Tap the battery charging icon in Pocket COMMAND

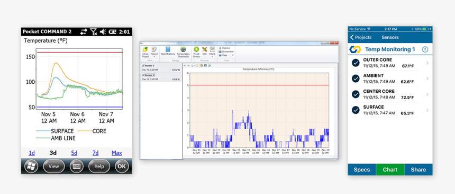coord(113,32)
